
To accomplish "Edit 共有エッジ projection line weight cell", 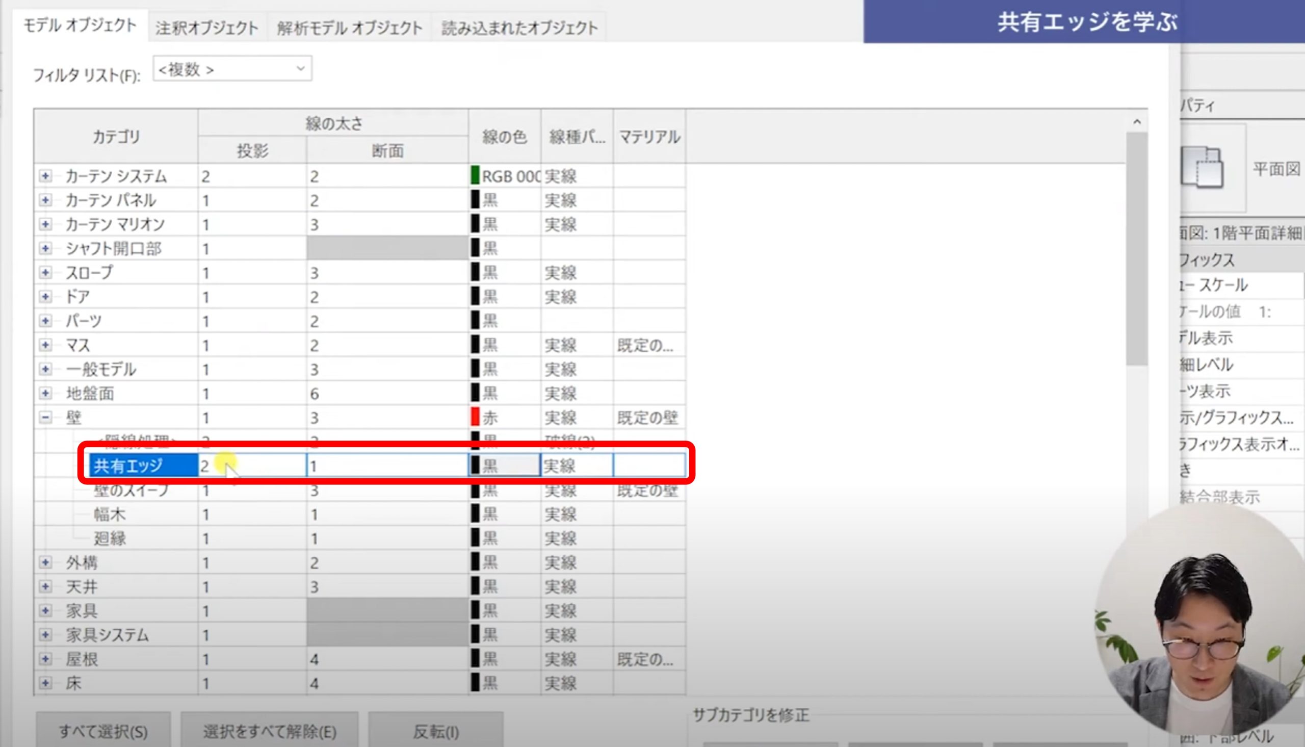I will click(251, 466).
